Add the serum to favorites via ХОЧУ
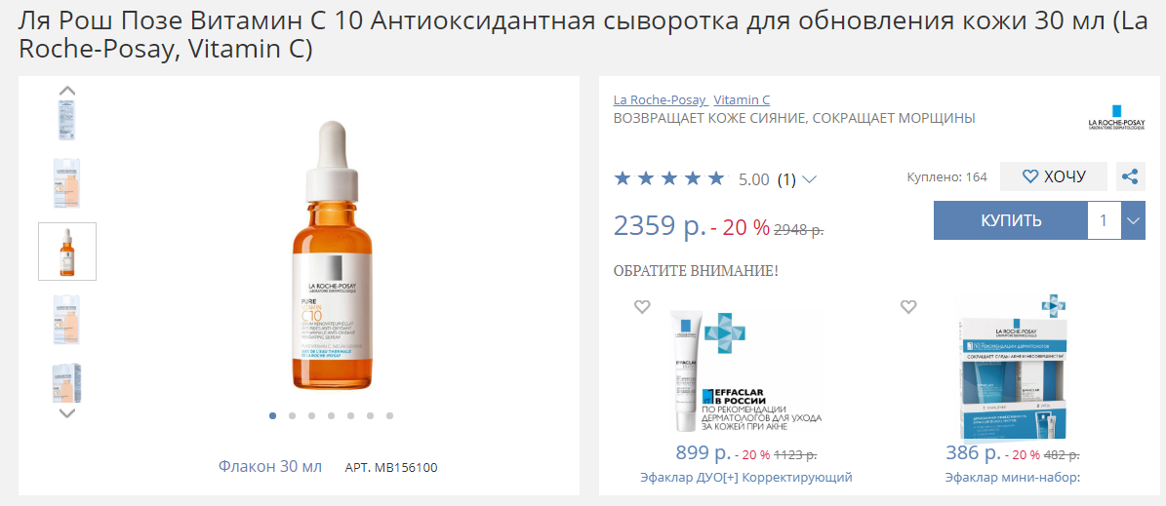 1054,176
